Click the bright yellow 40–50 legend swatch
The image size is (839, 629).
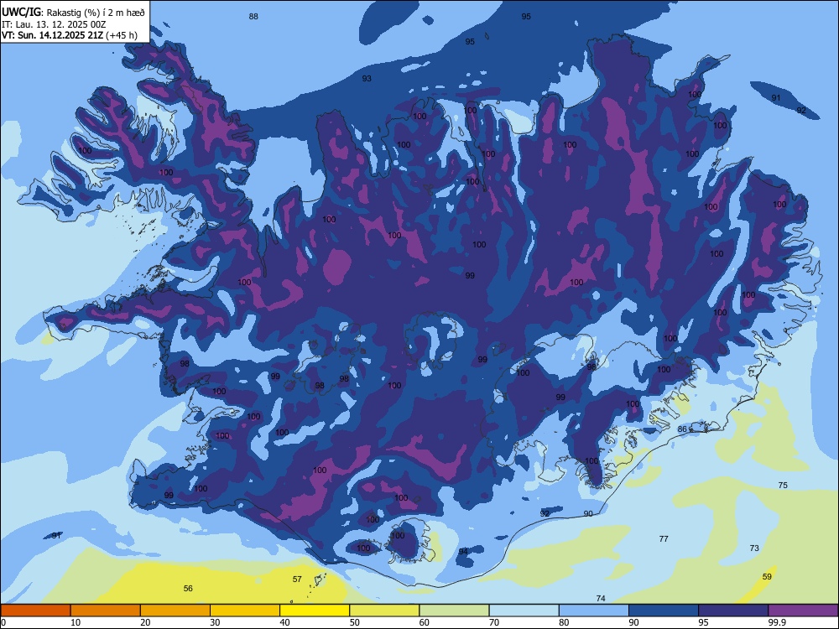(315, 611)
